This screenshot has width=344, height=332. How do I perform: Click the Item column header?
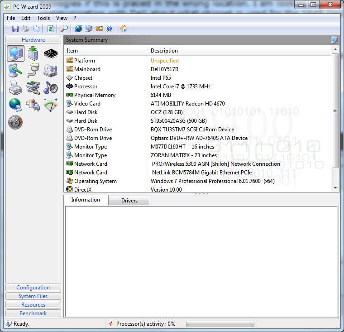(x=106, y=51)
